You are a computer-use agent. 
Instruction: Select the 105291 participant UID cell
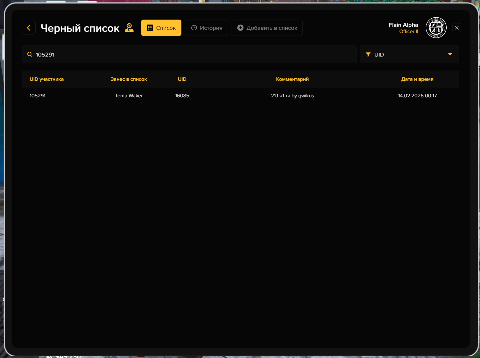(x=37, y=96)
